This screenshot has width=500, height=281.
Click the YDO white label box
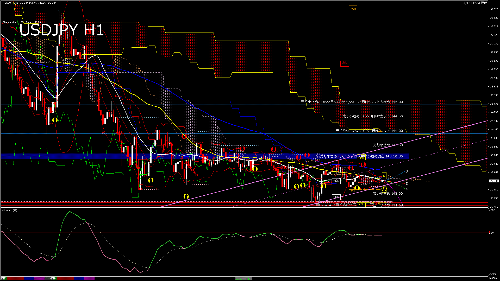click(336, 197)
